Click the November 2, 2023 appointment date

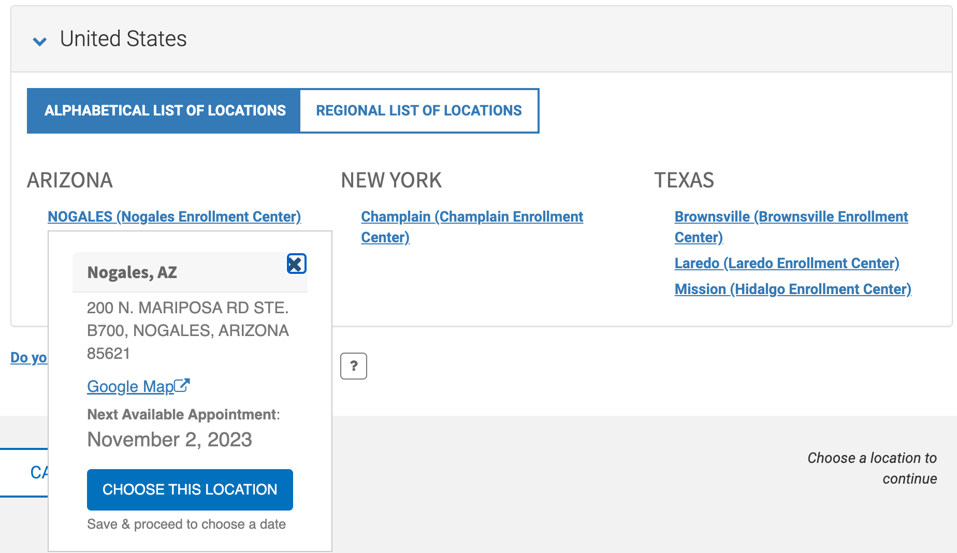[x=169, y=440]
